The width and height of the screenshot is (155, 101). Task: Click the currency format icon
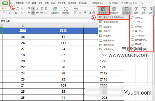pos(75,13)
